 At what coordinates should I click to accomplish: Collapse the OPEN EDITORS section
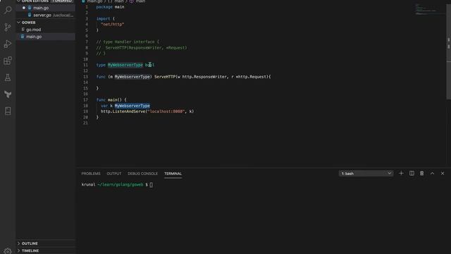tap(35, 1)
